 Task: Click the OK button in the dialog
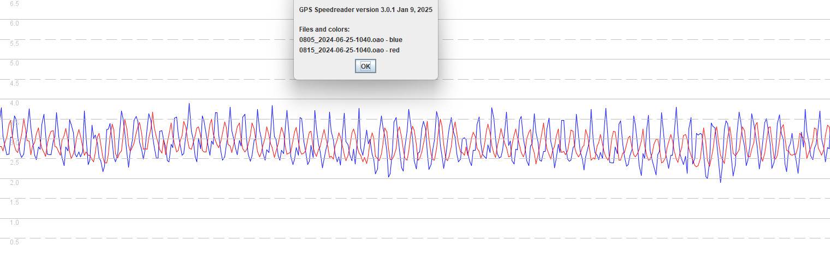[x=365, y=66]
